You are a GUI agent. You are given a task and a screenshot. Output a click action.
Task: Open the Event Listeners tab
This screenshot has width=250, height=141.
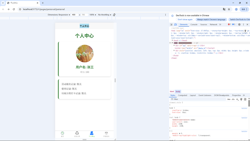pyautogui.click(x=205, y=95)
